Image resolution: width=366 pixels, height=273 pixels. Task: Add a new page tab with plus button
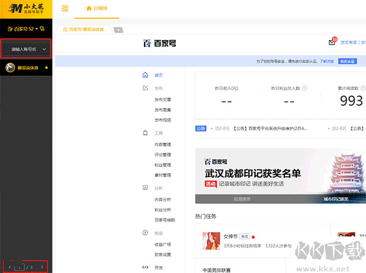point(118,30)
